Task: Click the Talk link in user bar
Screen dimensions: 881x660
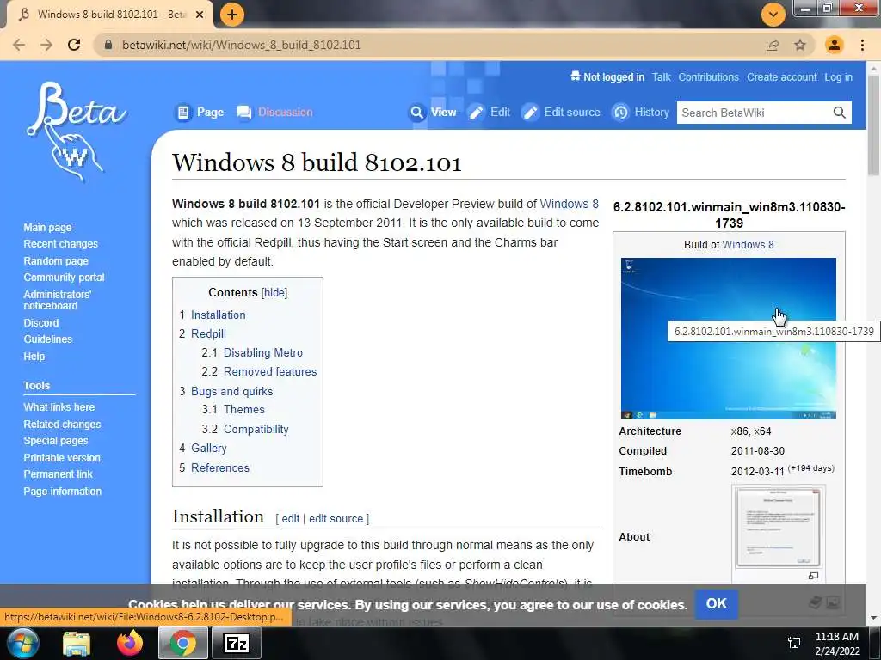Action: 662,77
